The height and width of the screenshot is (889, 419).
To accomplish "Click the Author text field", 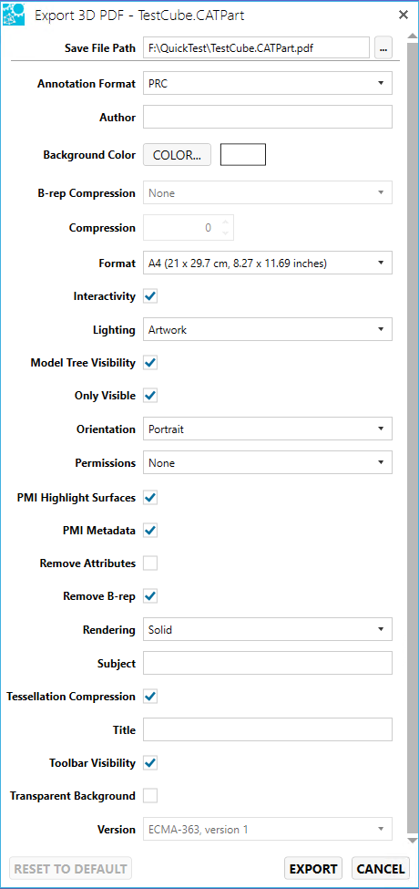I will tap(267, 117).
